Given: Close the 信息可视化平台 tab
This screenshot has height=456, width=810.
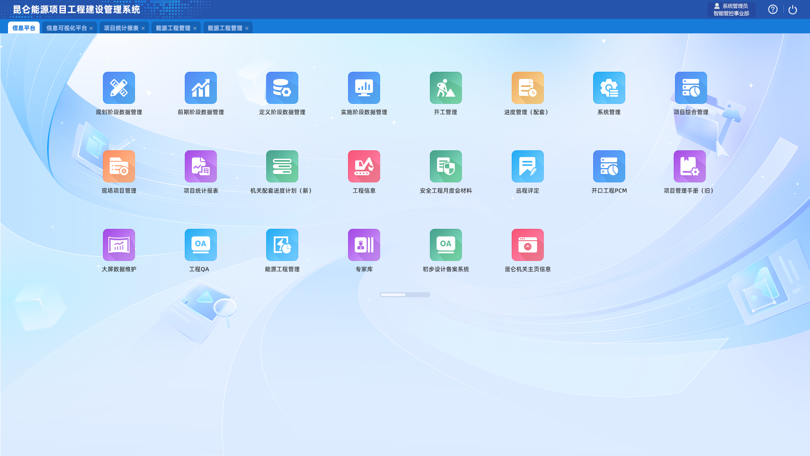Looking at the screenshot, I should point(91,28).
